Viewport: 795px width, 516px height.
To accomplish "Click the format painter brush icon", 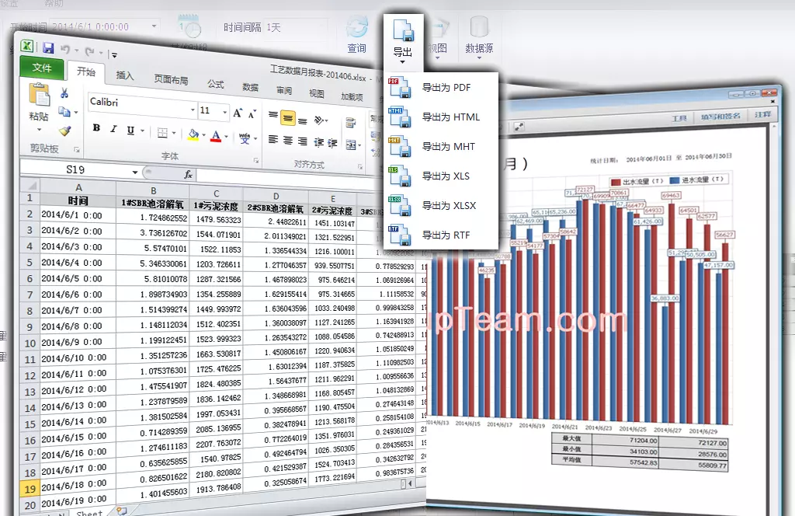I will 64,131.
